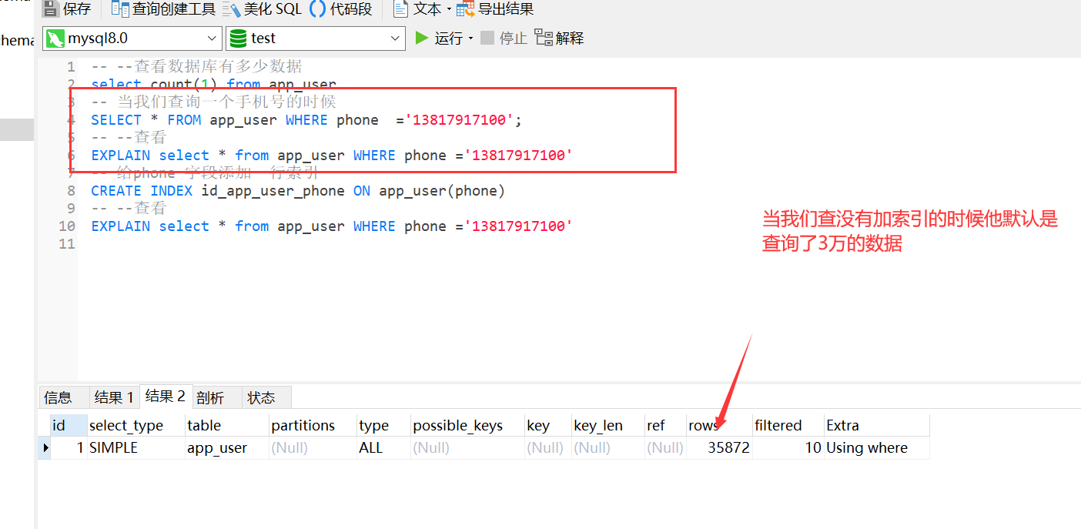This screenshot has width=1081, height=529.
Task: Select the SIMPLE cell in results
Action: pos(136,447)
